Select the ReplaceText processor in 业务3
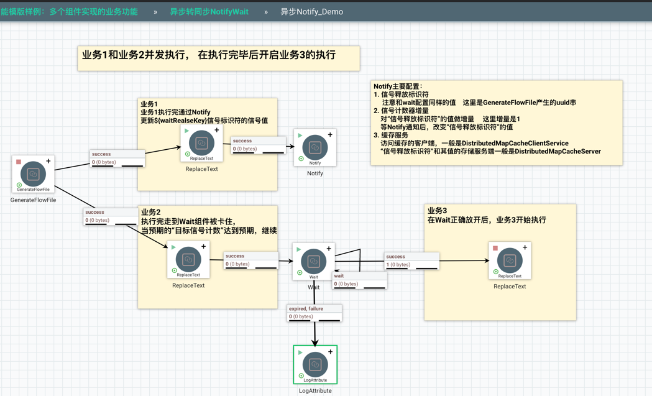Viewport: 652px width, 396px height. tap(510, 260)
